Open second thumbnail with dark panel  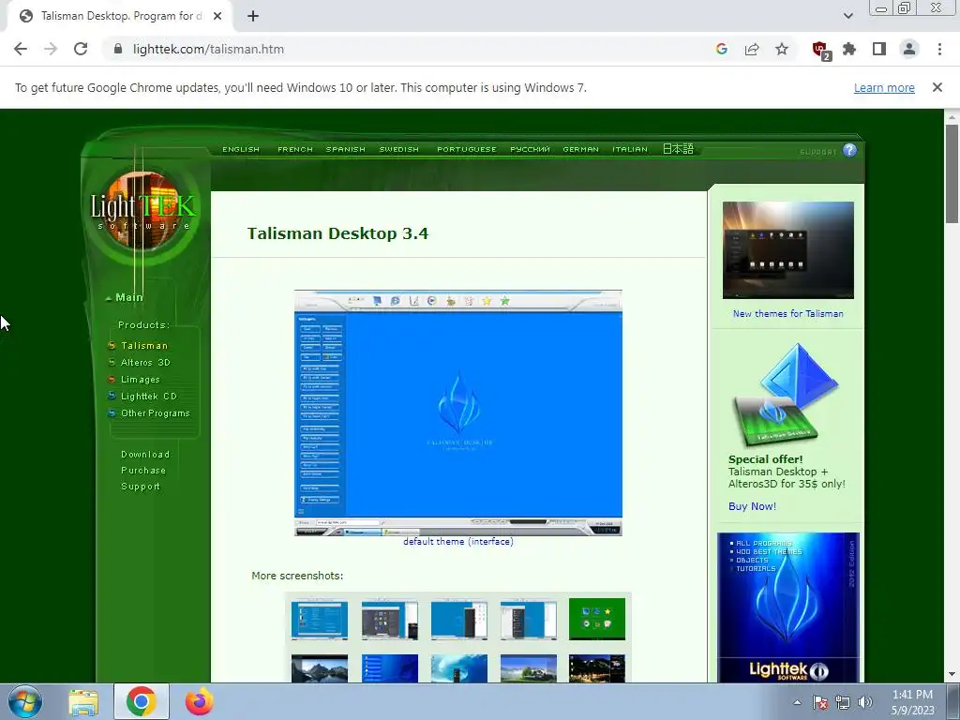(x=389, y=620)
